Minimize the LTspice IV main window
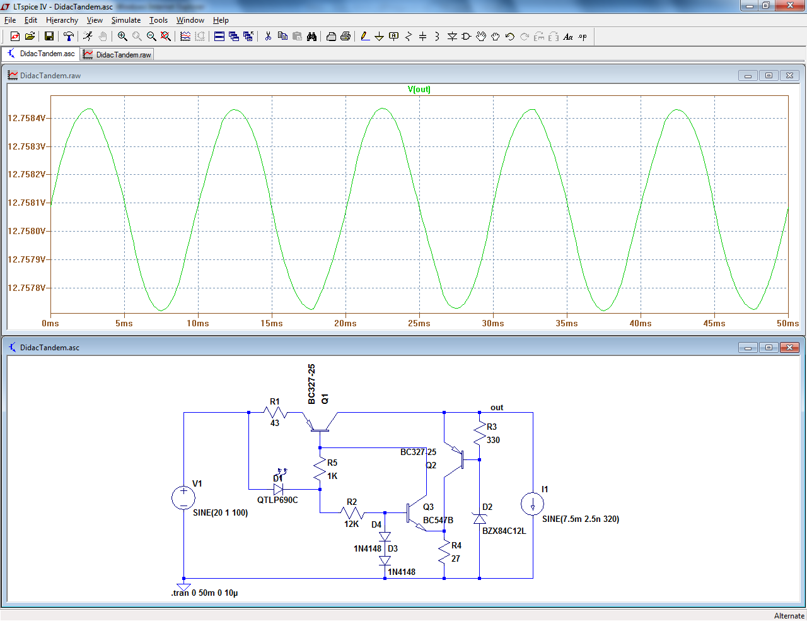 point(749,6)
